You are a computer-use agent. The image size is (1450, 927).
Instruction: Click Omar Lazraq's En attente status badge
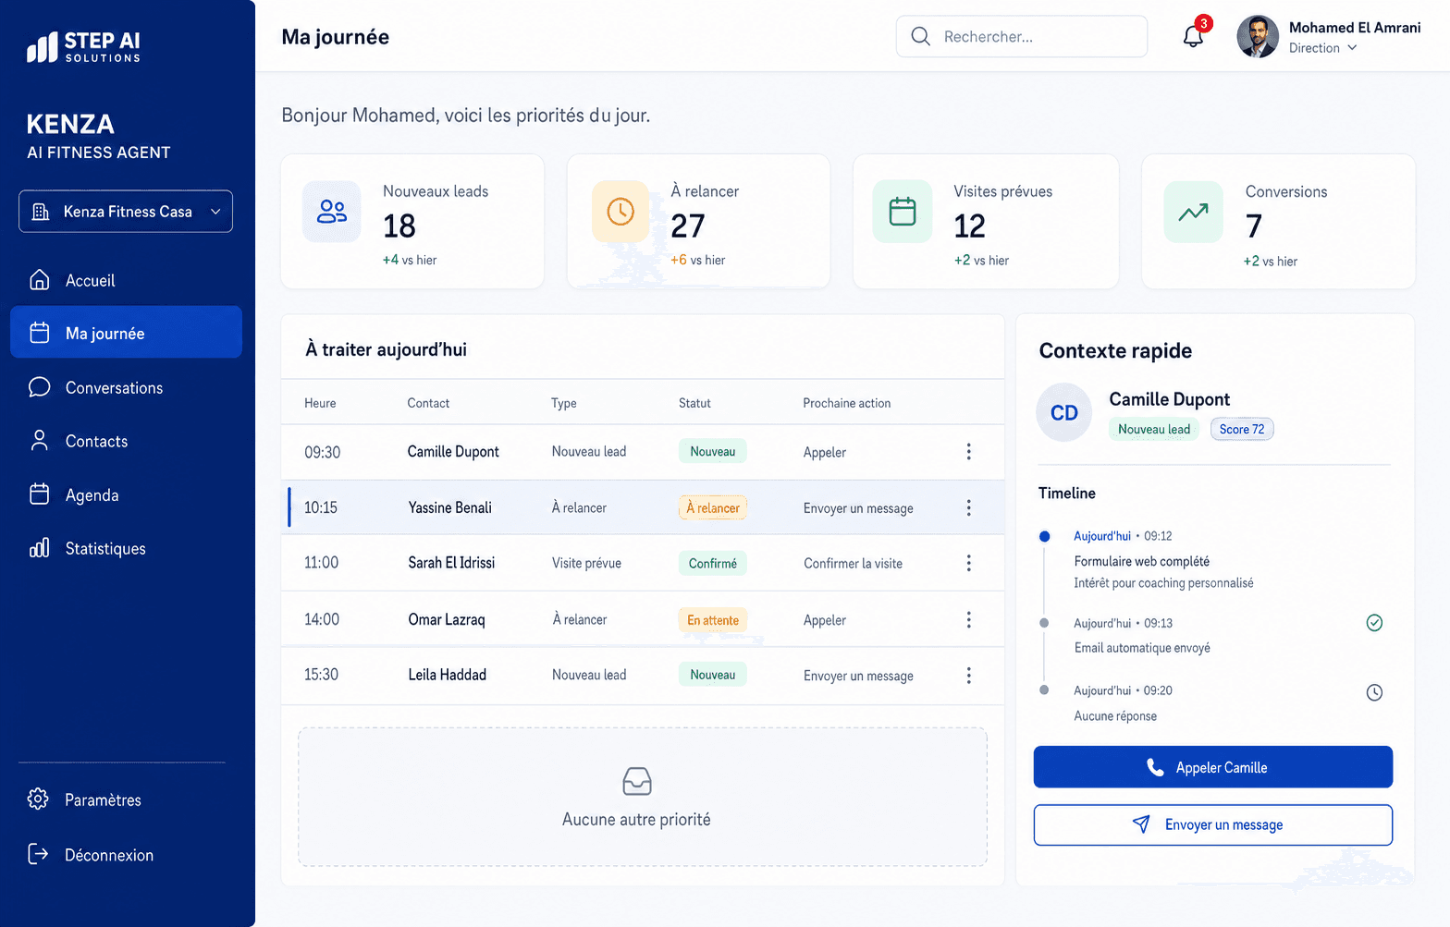click(x=712, y=620)
